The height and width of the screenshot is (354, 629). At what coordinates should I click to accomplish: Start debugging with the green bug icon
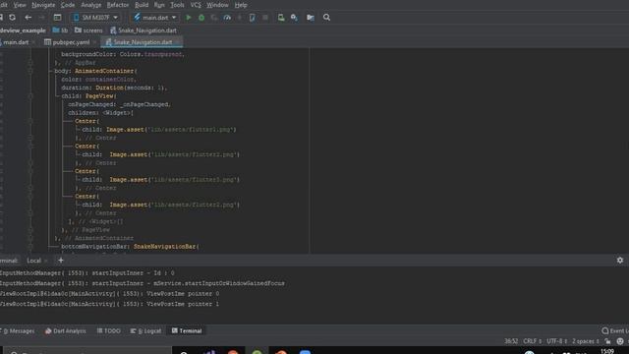point(201,18)
